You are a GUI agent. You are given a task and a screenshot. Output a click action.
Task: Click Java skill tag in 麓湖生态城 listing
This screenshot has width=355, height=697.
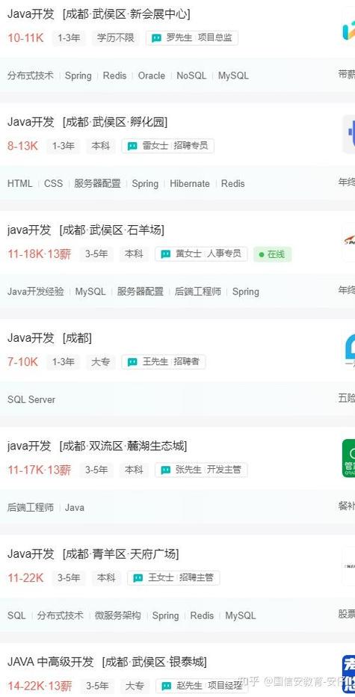[75, 508]
